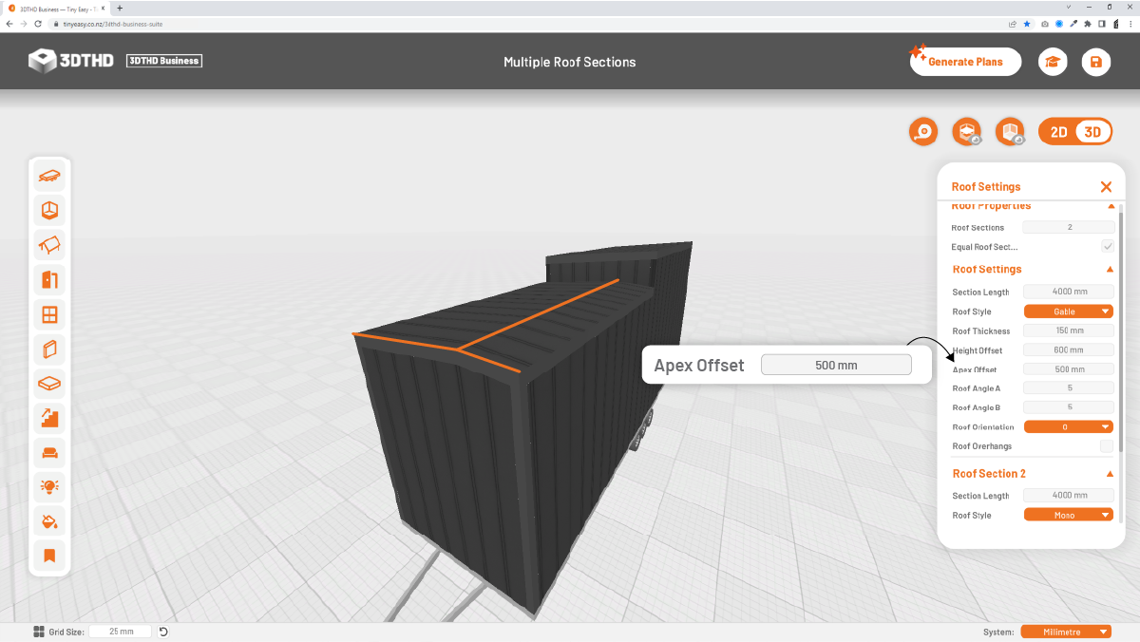
Task: Select the trailer tool in left toolbar
Action: (50, 176)
